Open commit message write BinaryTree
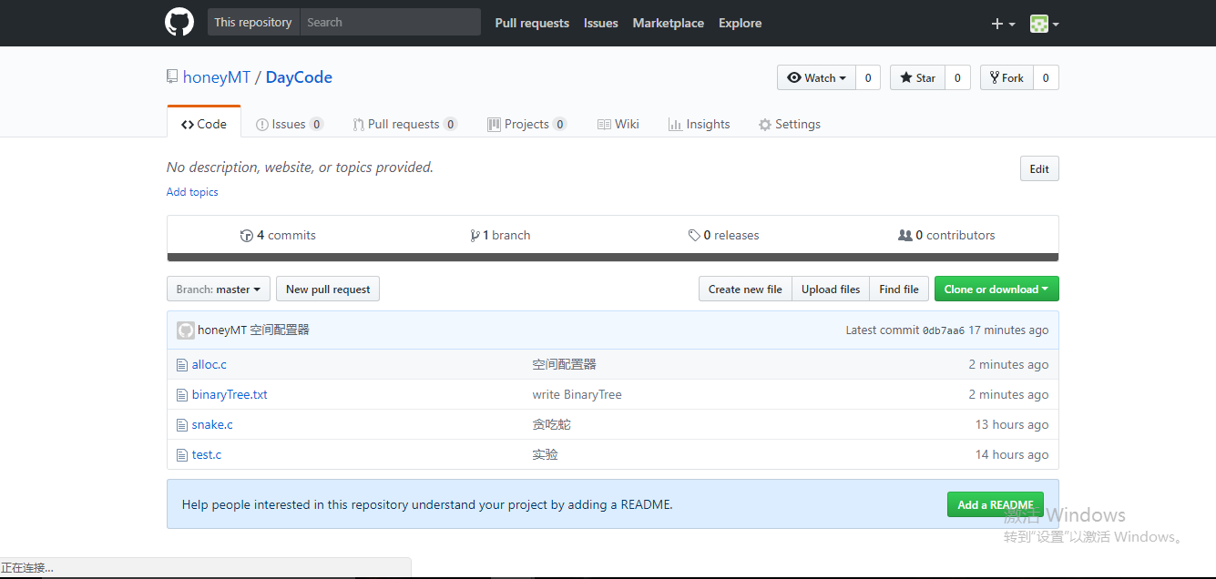Image resolution: width=1216 pixels, height=579 pixels. tap(577, 395)
